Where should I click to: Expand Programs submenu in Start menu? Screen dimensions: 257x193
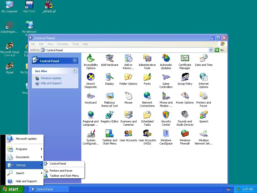click(25, 149)
